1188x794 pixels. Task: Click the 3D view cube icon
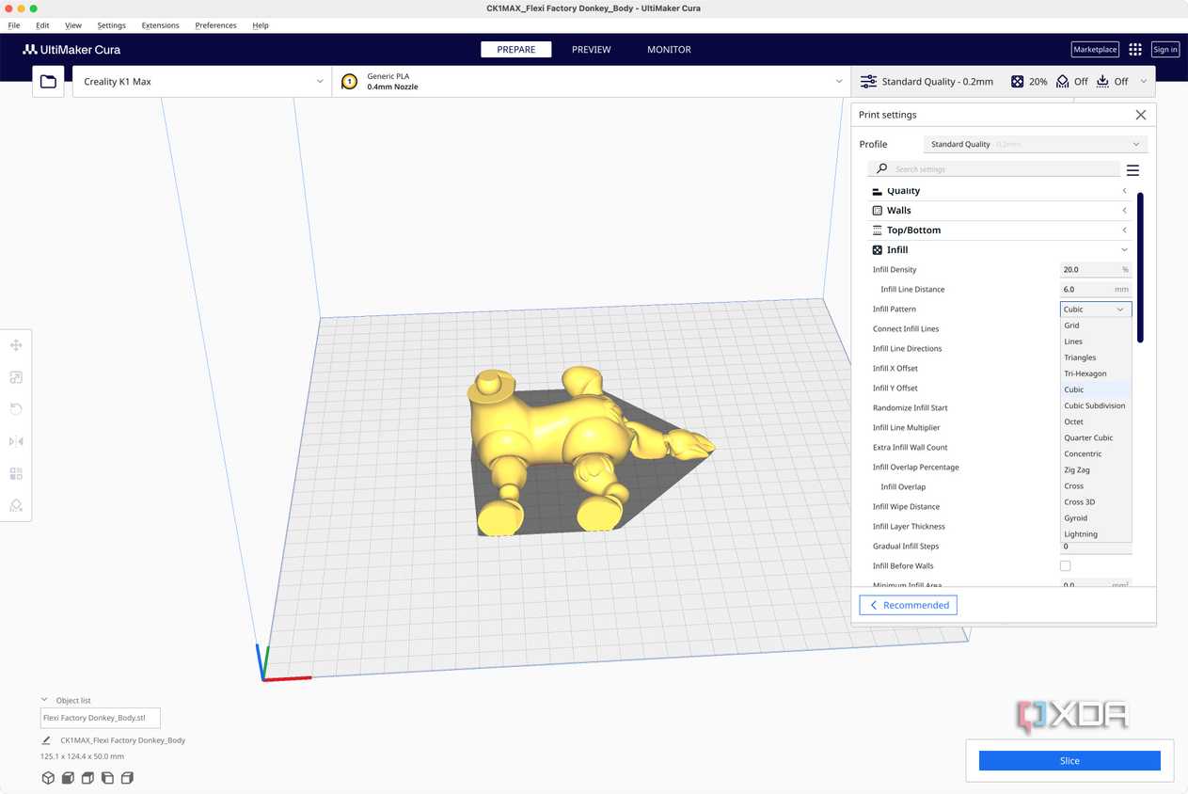point(48,778)
